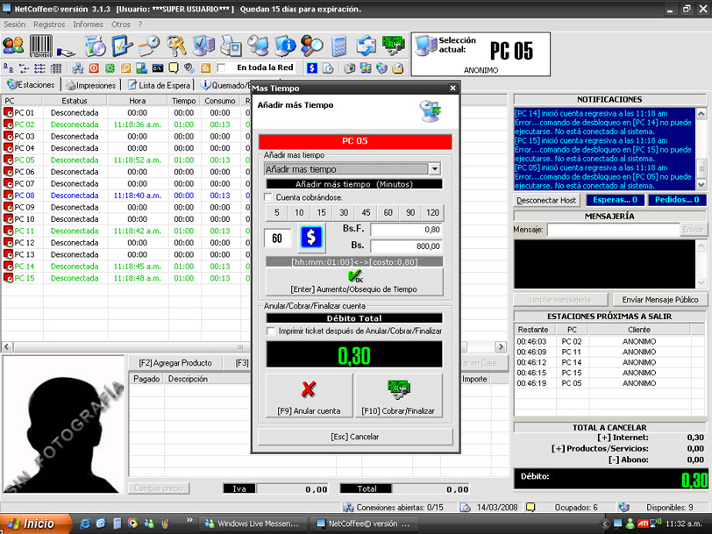Click the F2 Agregar Producto button
712x534 pixels.
pyautogui.click(x=175, y=363)
